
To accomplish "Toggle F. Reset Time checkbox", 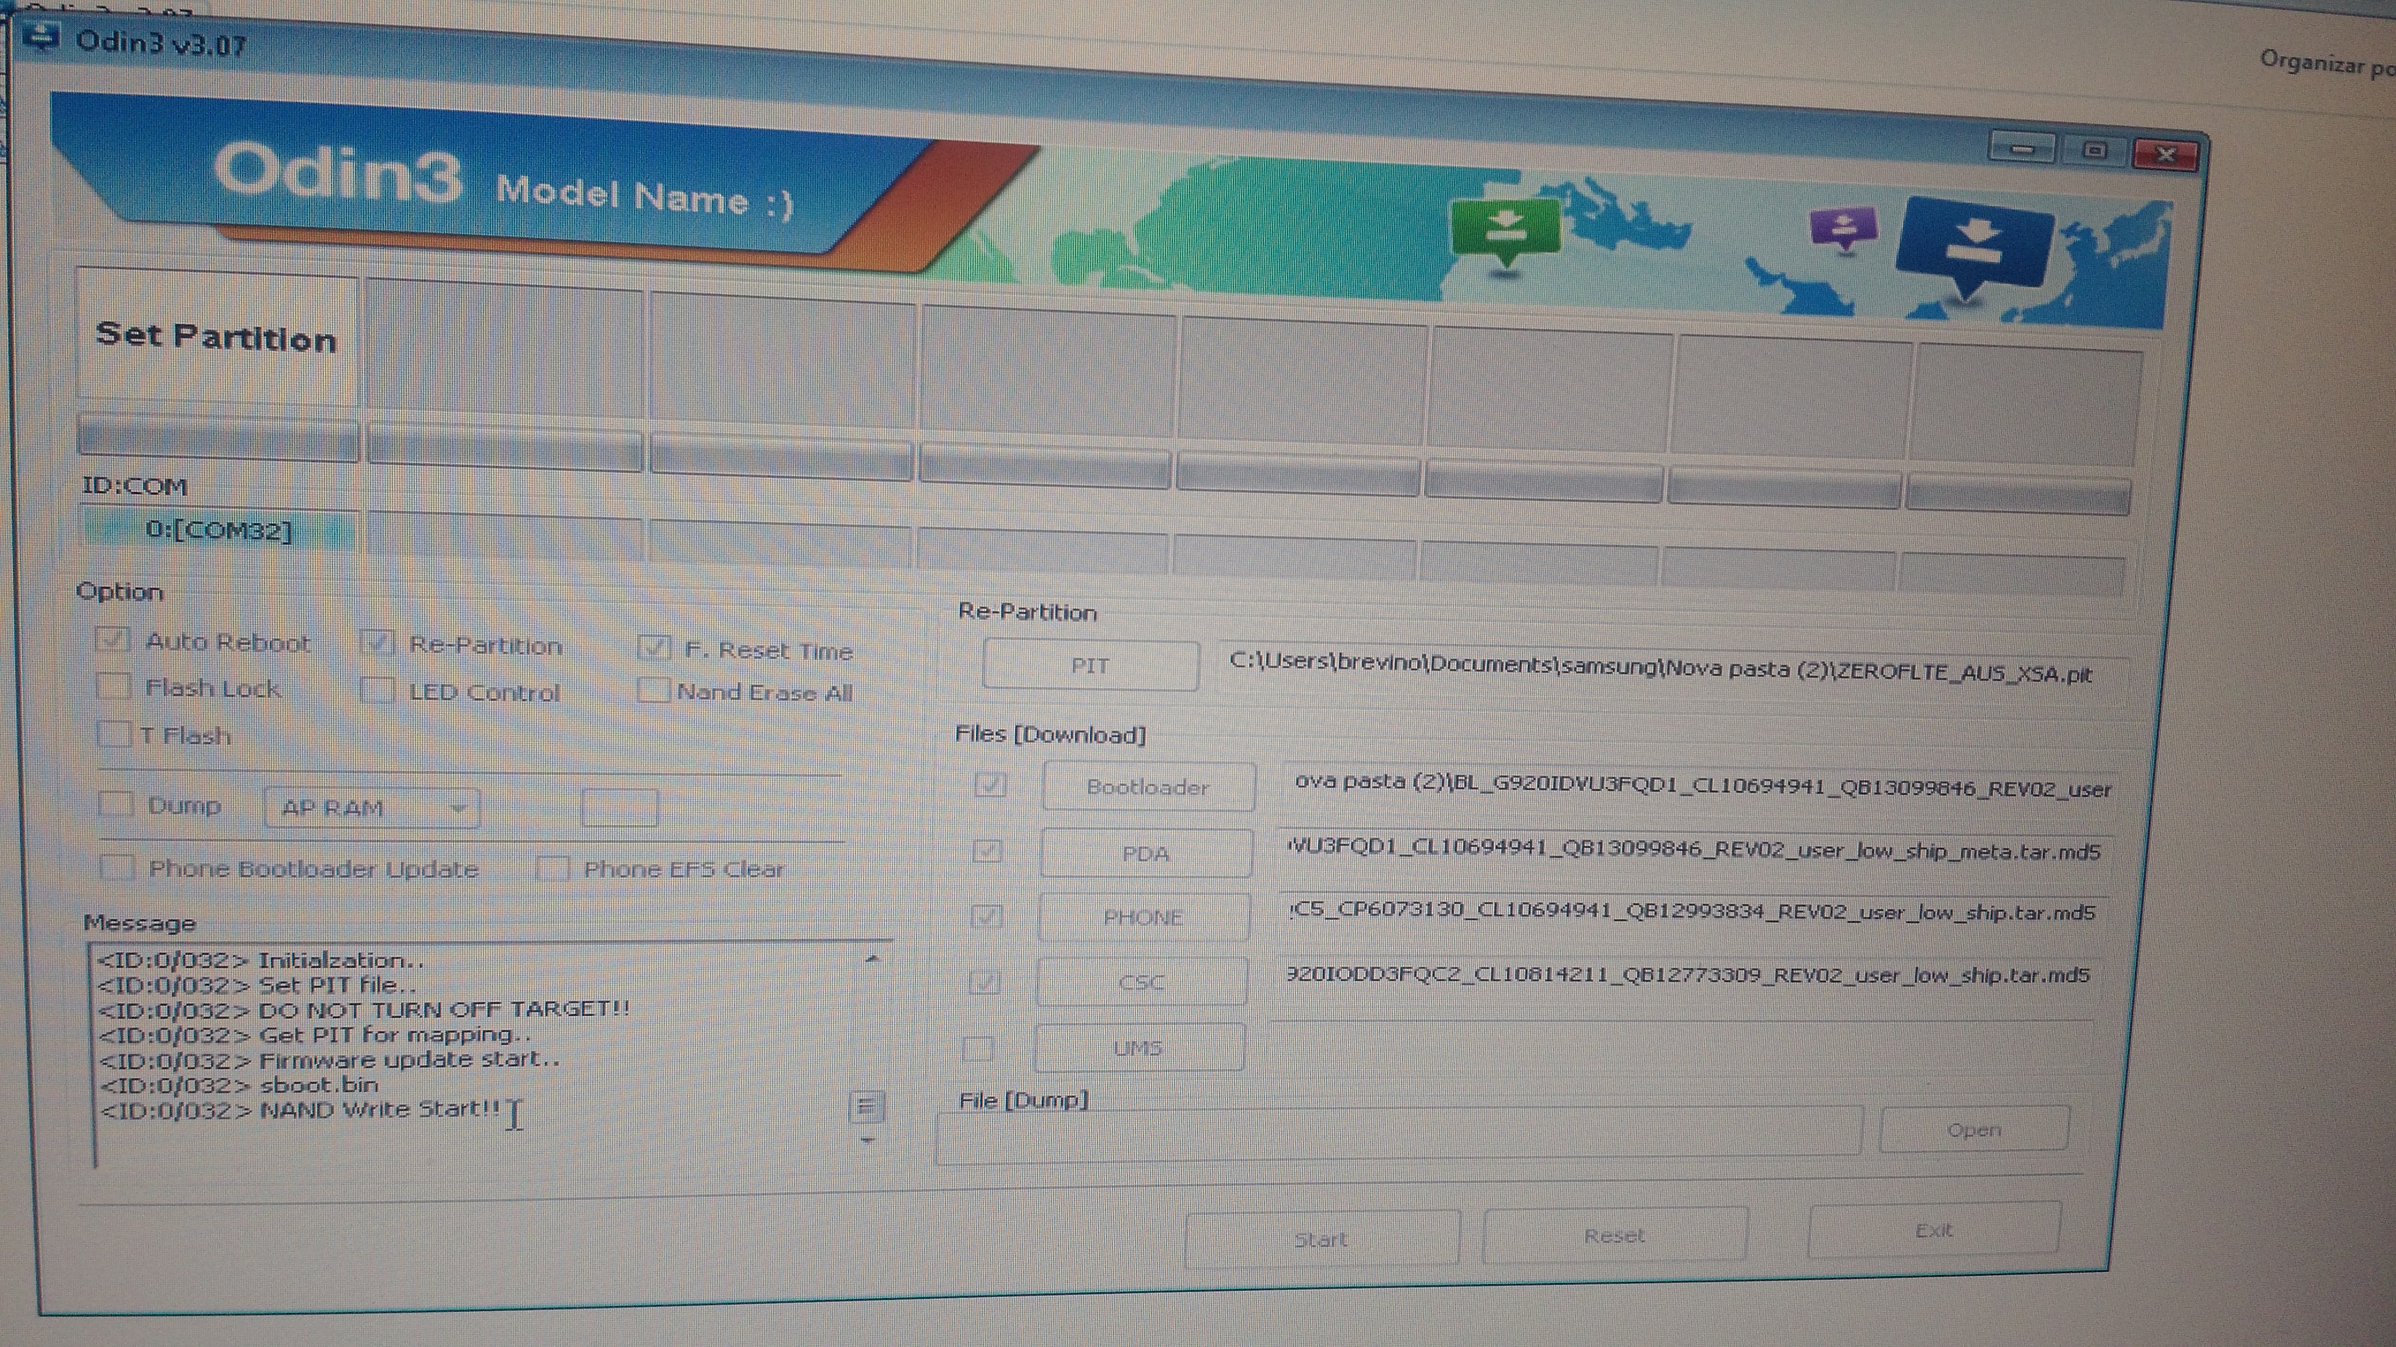I will (x=654, y=648).
